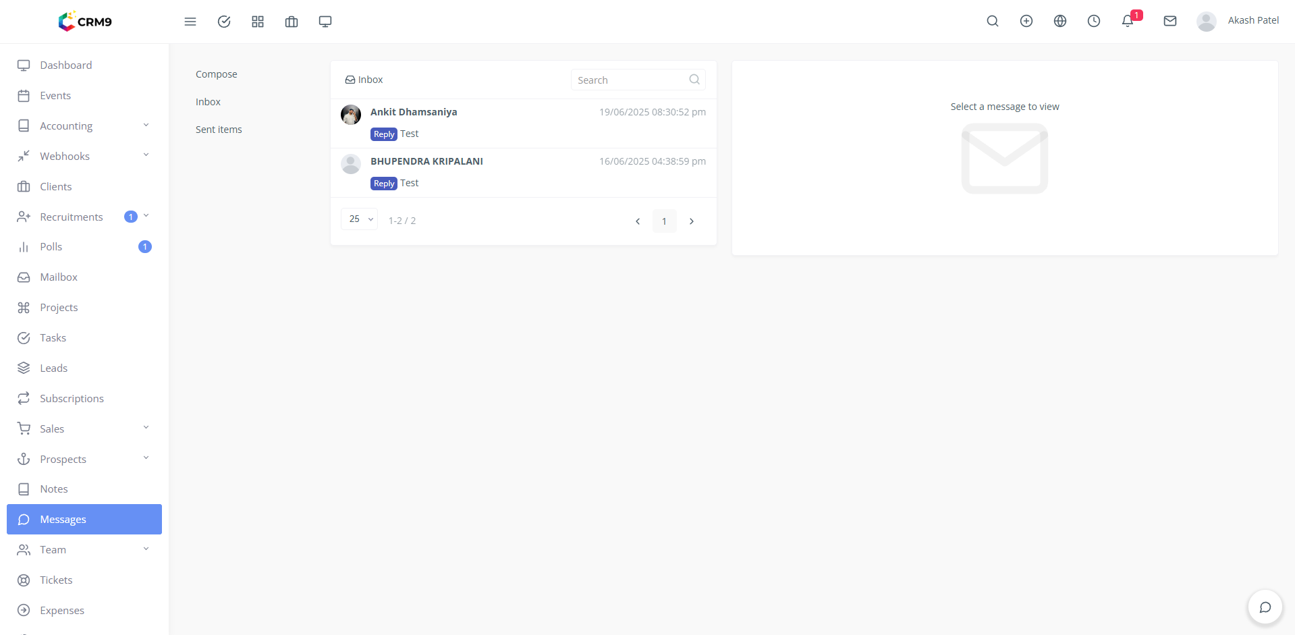Image resolution: width=1295 pixels, height=635 pixels.
Task: Open Dashboard from the sidebar
Action: (65, 65)
